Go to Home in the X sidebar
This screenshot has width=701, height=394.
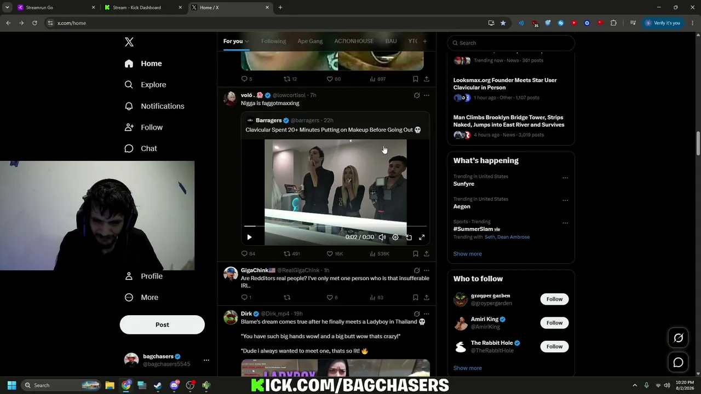coord(143,63)
